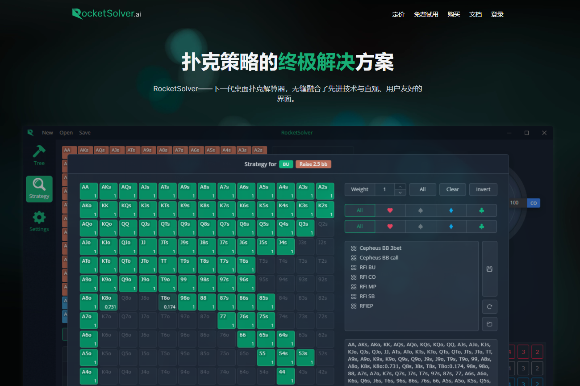Select the RFIEP range
This screenshot has width=580, height=386.
[366, 306]
